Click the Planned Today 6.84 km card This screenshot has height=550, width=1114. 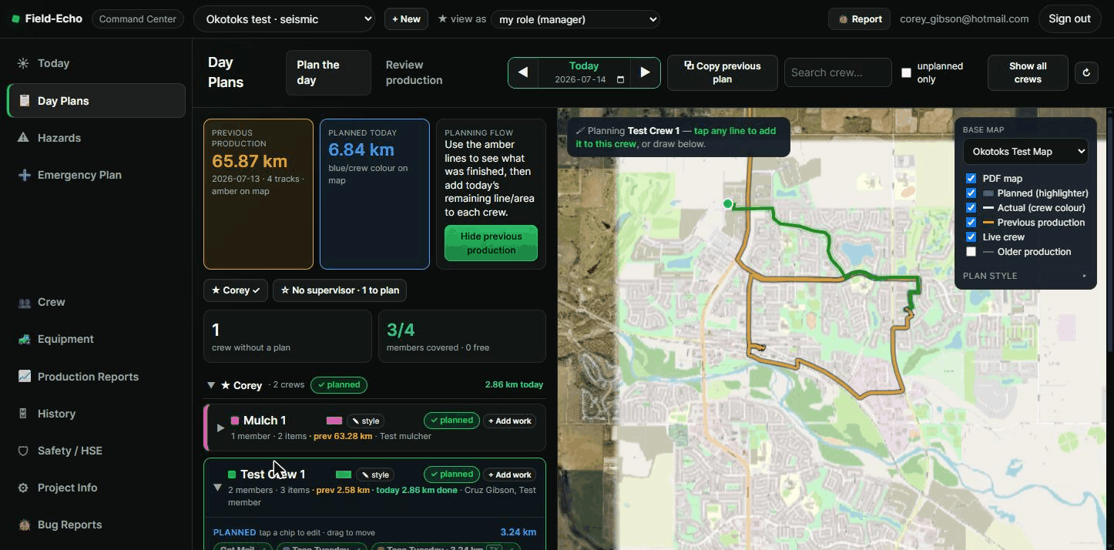[x=374, y=194]
